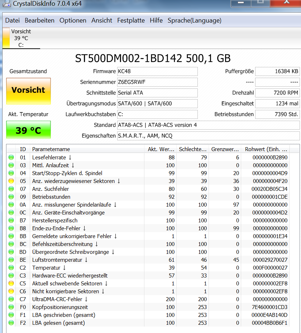Click the drive title ST500DM002-1BD142 500,1 GB

(153, 58)
